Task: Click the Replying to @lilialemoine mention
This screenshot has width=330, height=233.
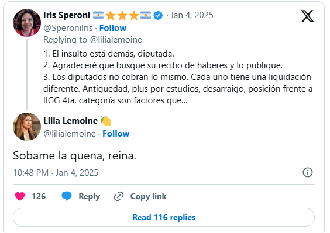Action: click(x=116, y=40)
